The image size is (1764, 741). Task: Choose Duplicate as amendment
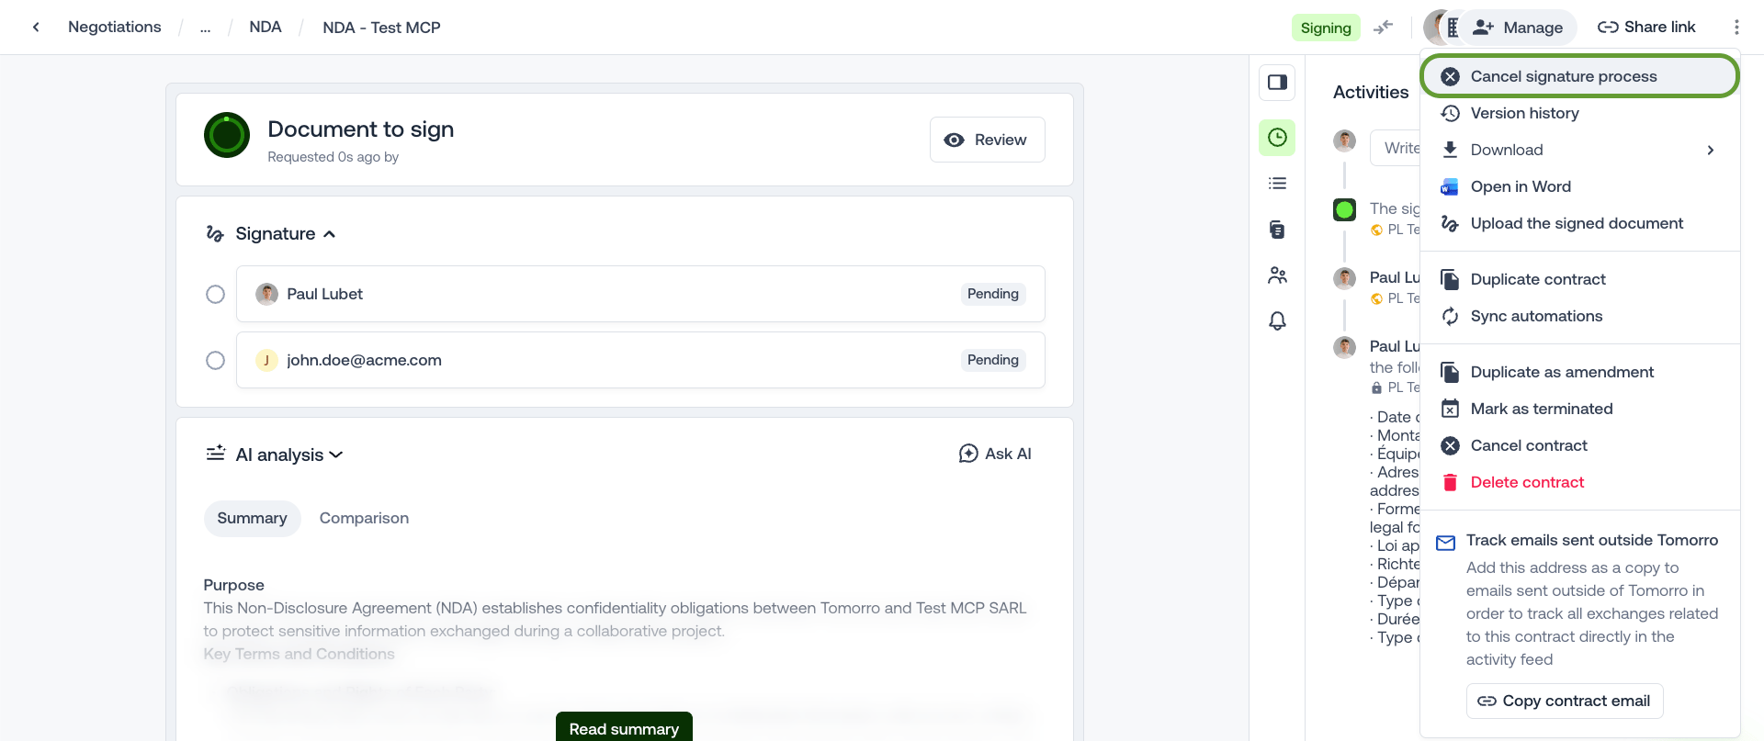[x=1579, y=372]
